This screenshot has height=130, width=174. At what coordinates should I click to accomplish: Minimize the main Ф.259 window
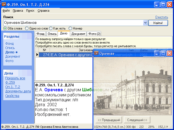(157, 5)
